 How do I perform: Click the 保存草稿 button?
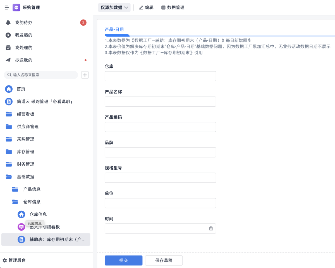[164, 260]
